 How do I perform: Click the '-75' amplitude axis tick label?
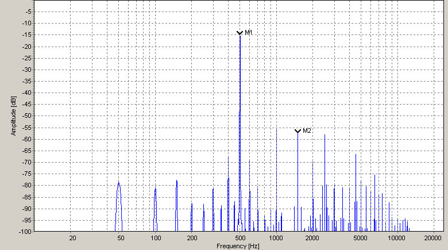[x=28, y=174]
